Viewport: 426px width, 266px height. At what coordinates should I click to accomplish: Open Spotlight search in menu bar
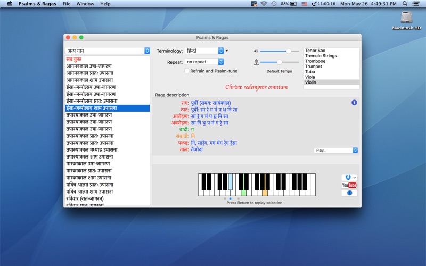coord(405,4)
